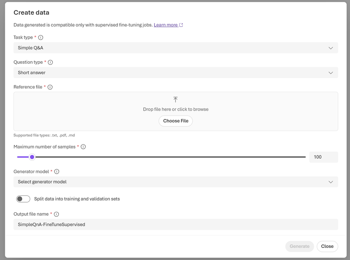Viewport: 350px width, 260px height.
Task: Open the Learn more link
Action: coord(166,25)
